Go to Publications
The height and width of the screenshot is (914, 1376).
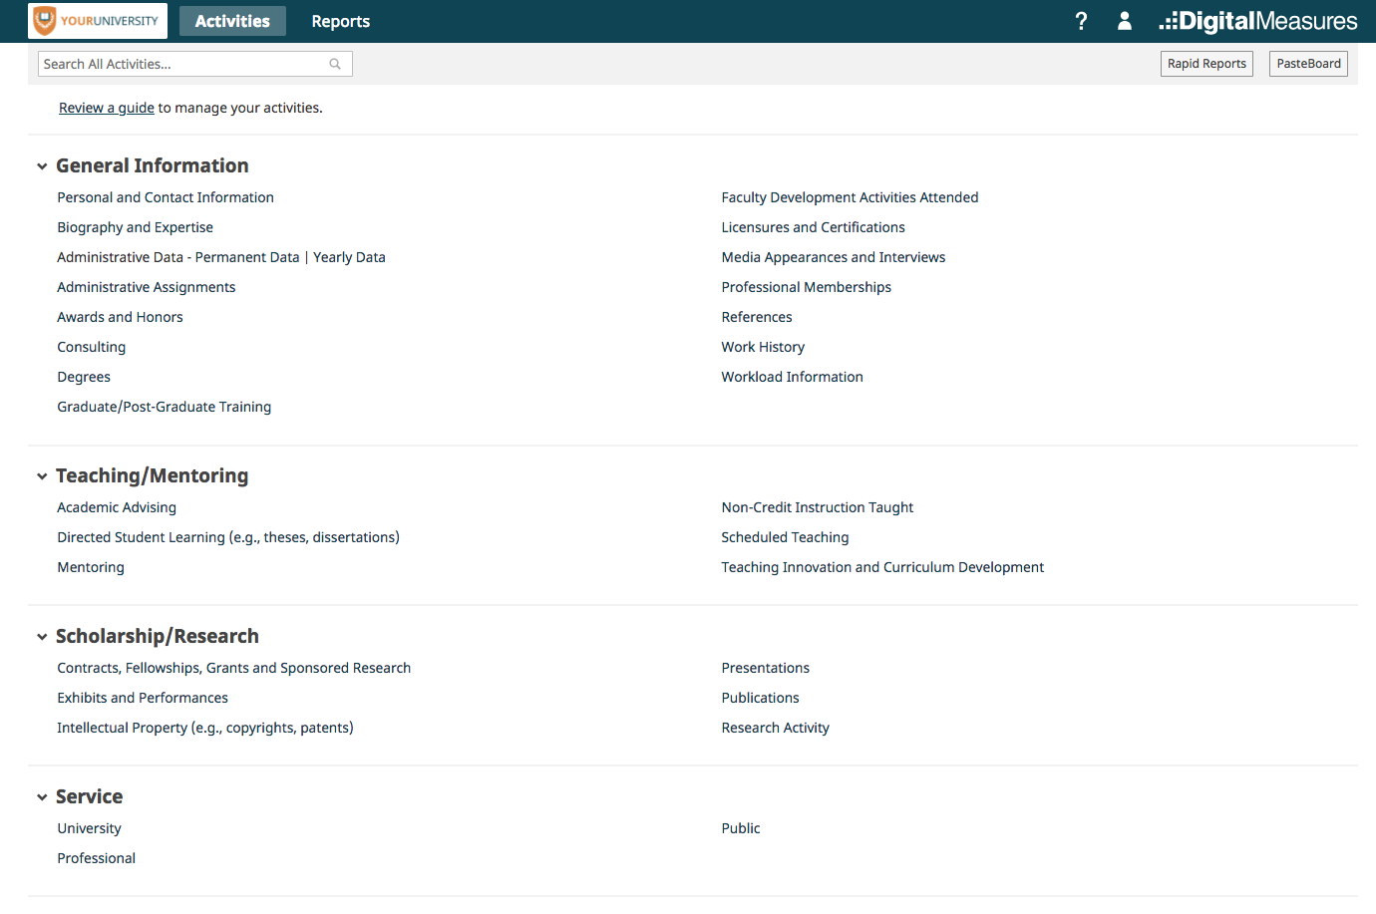pyautogui.click(x=760, y=698)
